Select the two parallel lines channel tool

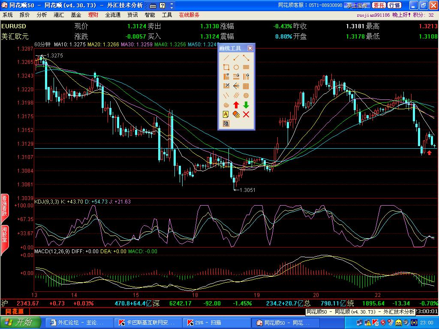click(x=226, y=96)
